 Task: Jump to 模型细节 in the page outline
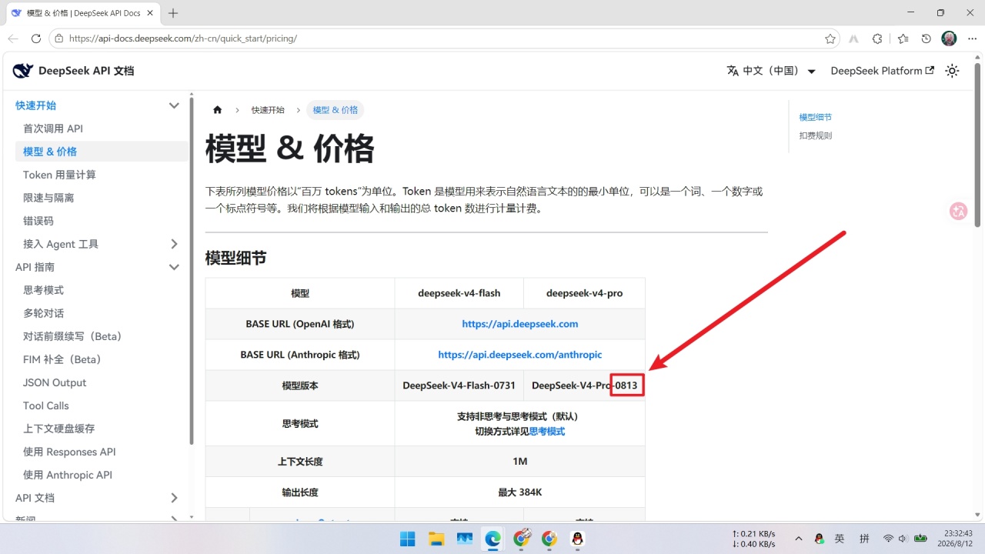816,117
